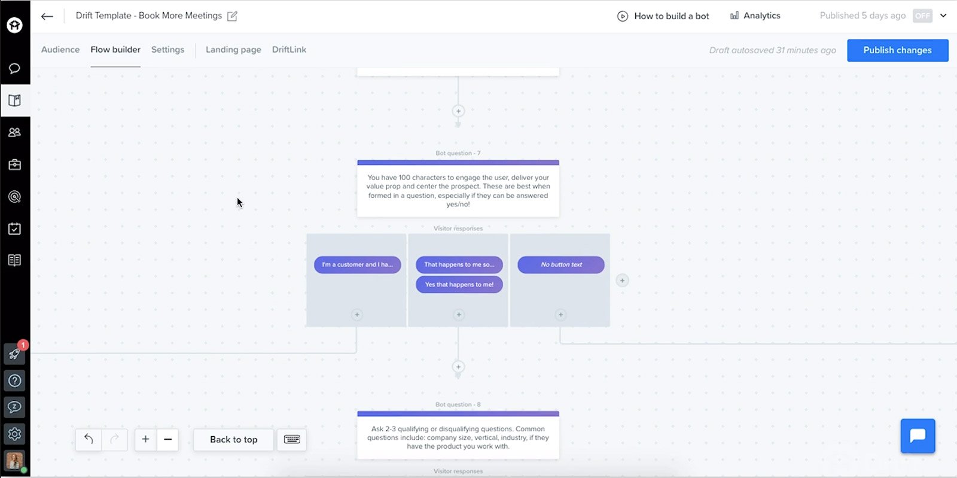Open Playbooks book icon in sidebar
This screenshot has width=957, height=478.
tap(15, 101)
